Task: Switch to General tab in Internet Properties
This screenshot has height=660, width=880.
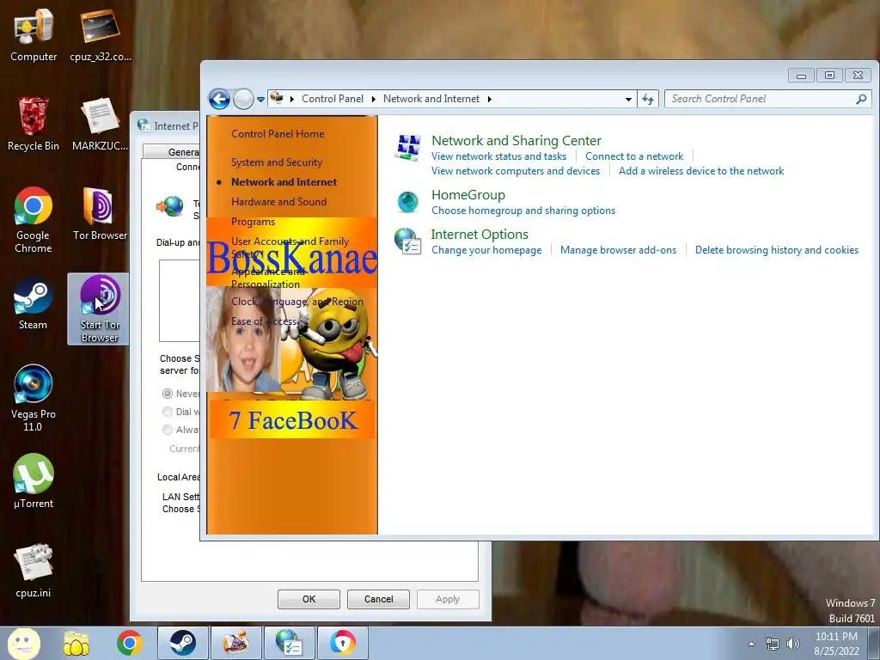Action: pos(173,152)
